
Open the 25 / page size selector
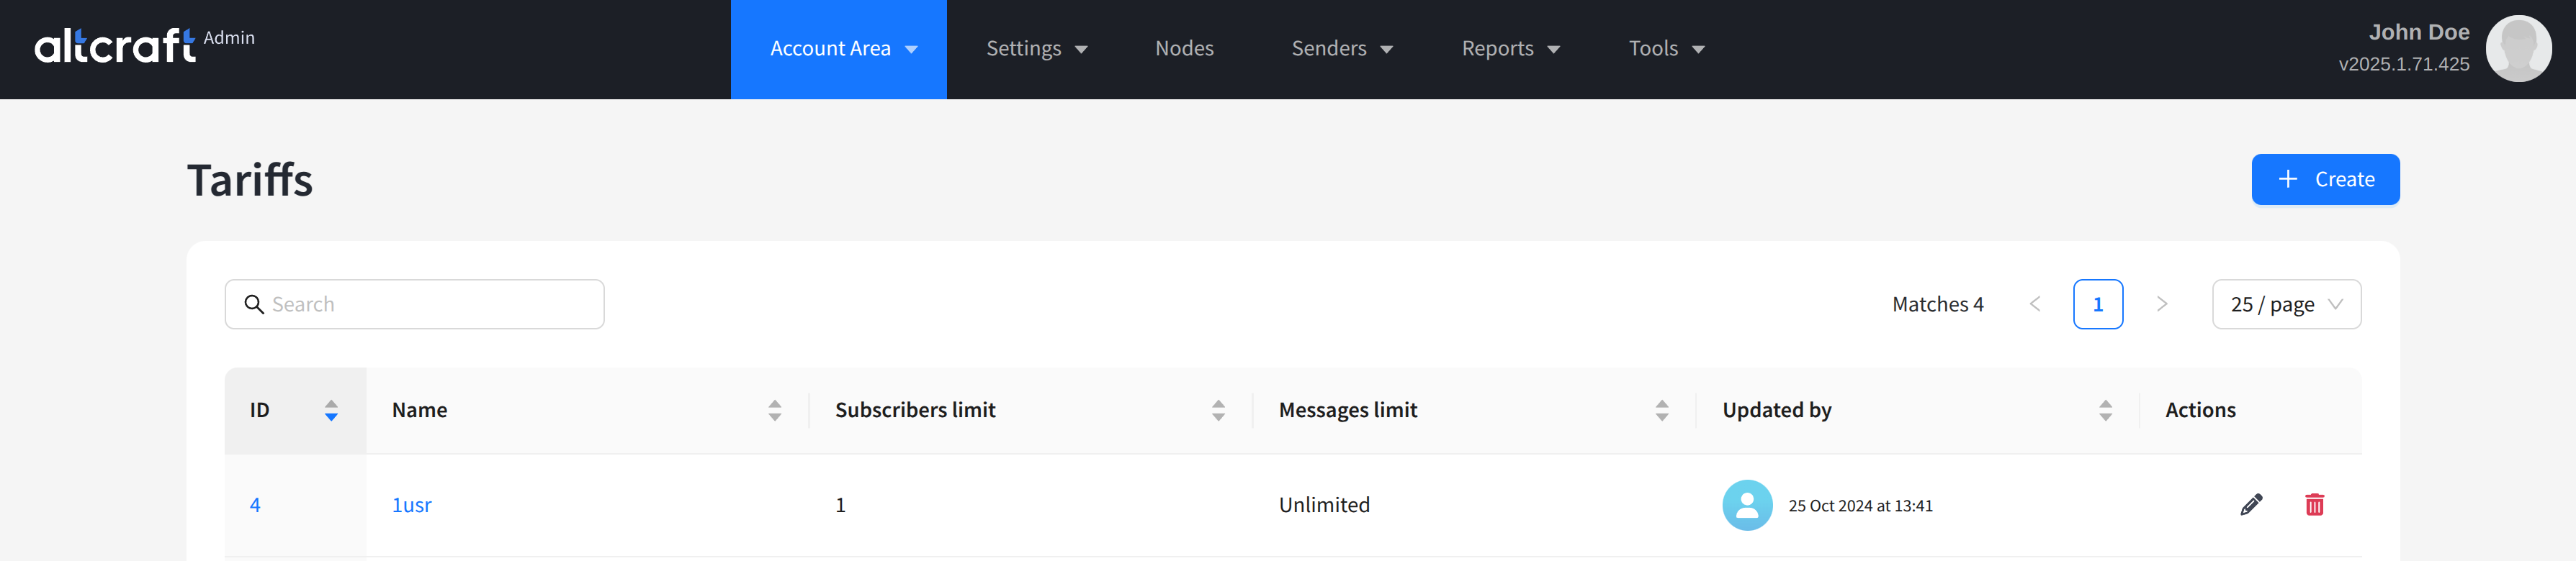tap(2286, 304)
